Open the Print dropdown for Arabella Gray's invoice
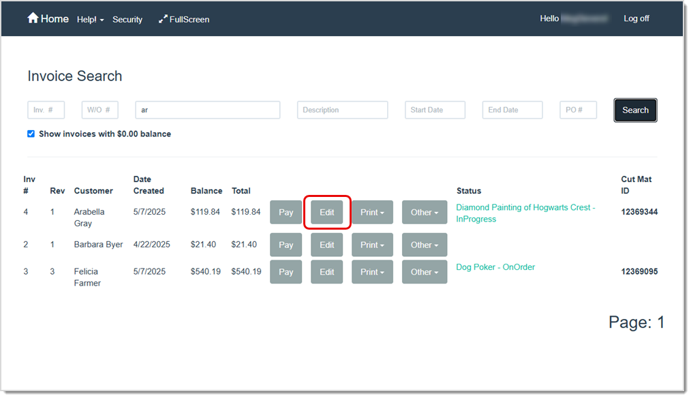Viewport: 691px width, 398px height. (x=372, y=212)
